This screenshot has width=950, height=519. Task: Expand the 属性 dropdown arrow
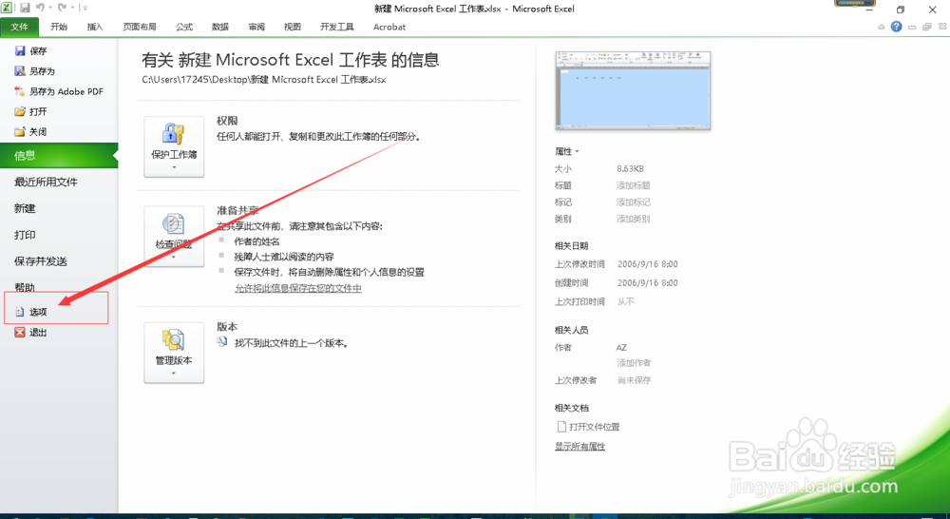(x=577, y=151)
